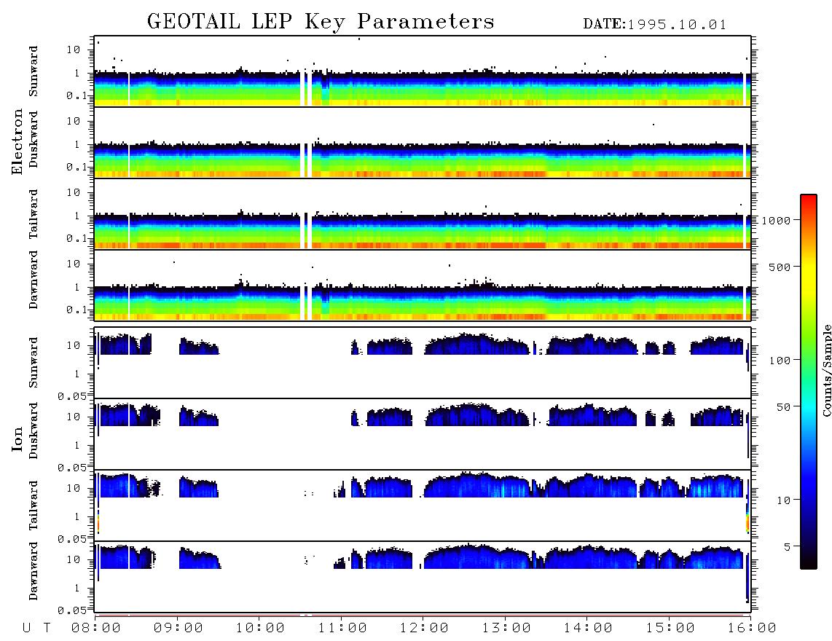This screenshot has height=641, width=832.
Task: Select the Ion Sunward panel label
Action: 34,363
